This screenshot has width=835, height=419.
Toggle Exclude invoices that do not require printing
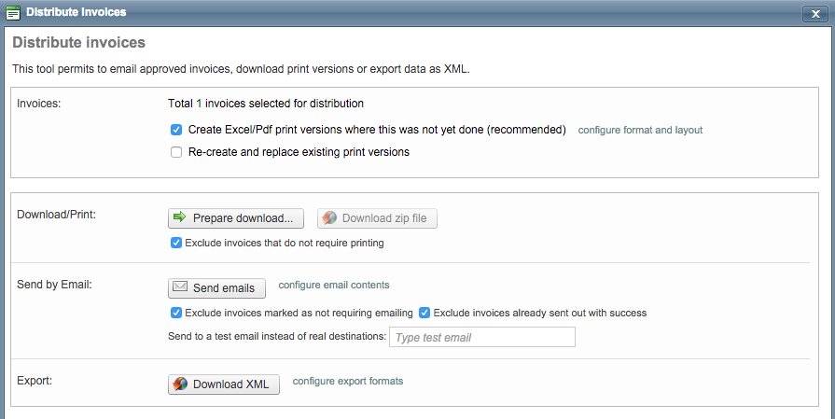click(176, 243)
